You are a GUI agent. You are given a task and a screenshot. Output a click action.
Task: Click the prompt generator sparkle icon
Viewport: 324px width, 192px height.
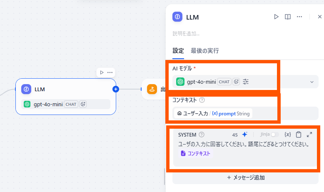245,135
